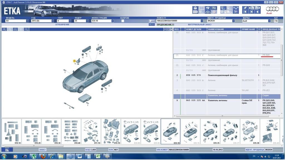Click the Усилитель антенны group header row
The image size is (285, 160).
pyautogui.click(x=227, y=96)
